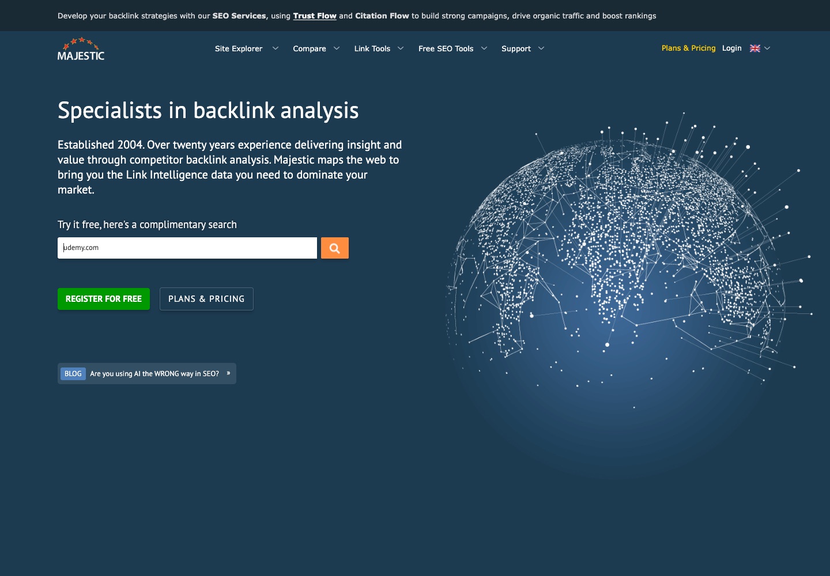Open the Site Explorer menu
This screenshot has width=830, height=576.
(239, 48)
